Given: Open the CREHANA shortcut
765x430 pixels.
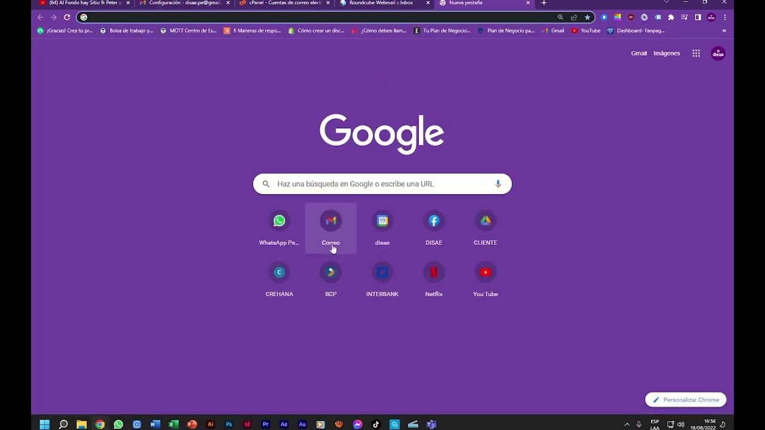Looking at the screenshot, I should 279,279.
